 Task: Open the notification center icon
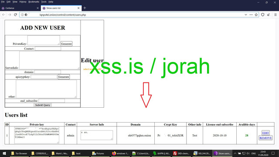pos(273,153)
